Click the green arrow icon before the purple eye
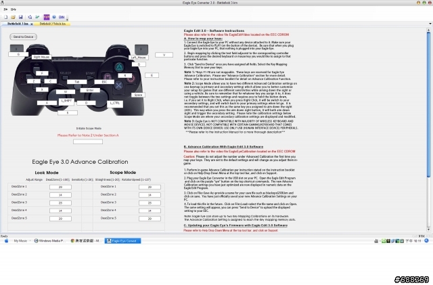 [37, 17]
